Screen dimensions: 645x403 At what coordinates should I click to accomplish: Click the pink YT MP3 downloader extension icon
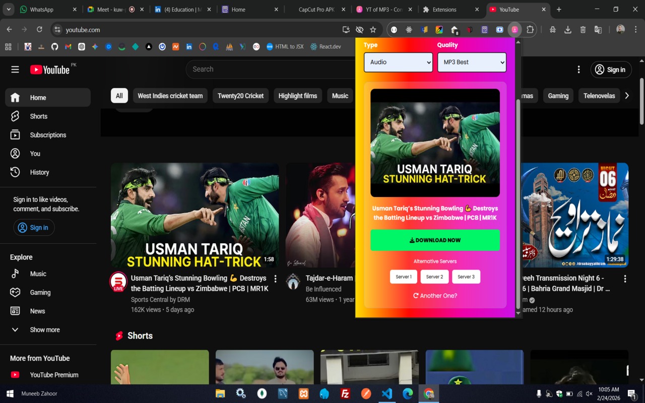(x=514, y=30)
